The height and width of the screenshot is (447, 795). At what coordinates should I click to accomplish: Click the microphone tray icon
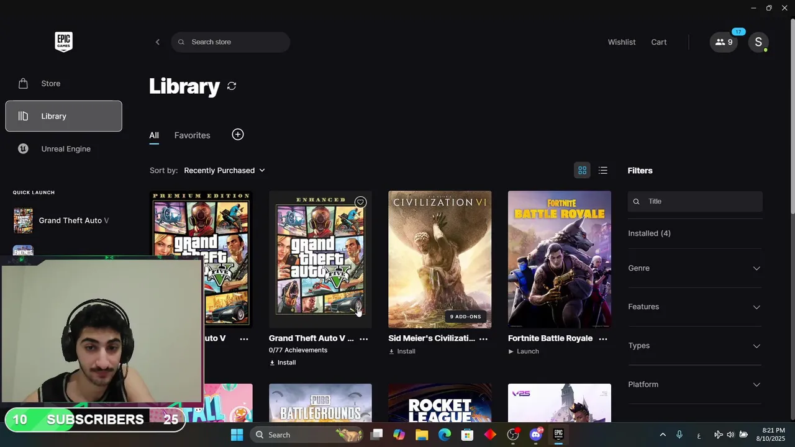click(x=679, y=435)
